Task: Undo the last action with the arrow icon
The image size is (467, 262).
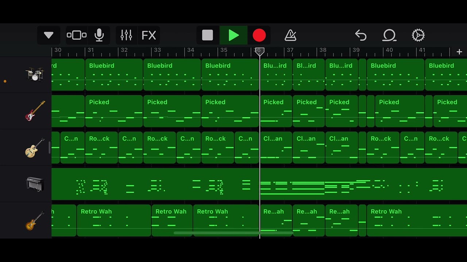Action: click(x=360, y=35)
